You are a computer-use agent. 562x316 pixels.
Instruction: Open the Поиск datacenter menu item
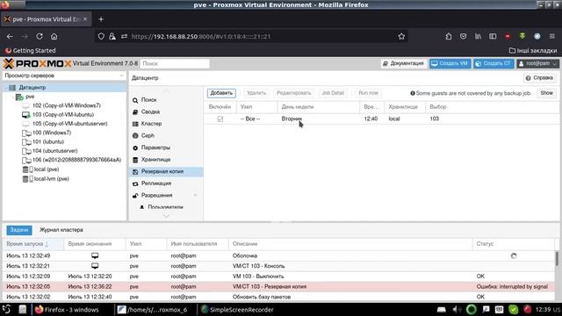coord(166,100)
